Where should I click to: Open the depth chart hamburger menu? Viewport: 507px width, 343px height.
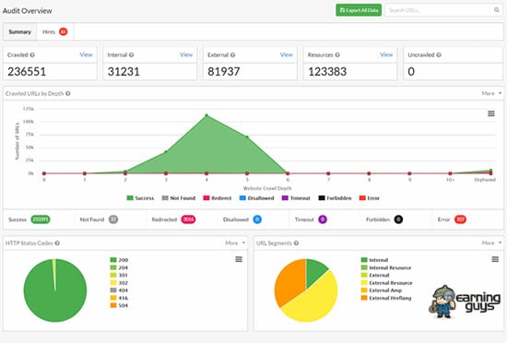click(x=490, y=113)
